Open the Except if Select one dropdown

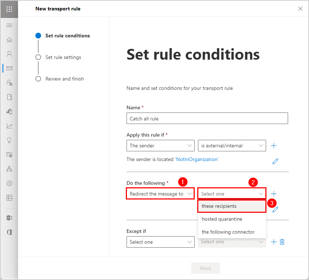tap(160, 242)
